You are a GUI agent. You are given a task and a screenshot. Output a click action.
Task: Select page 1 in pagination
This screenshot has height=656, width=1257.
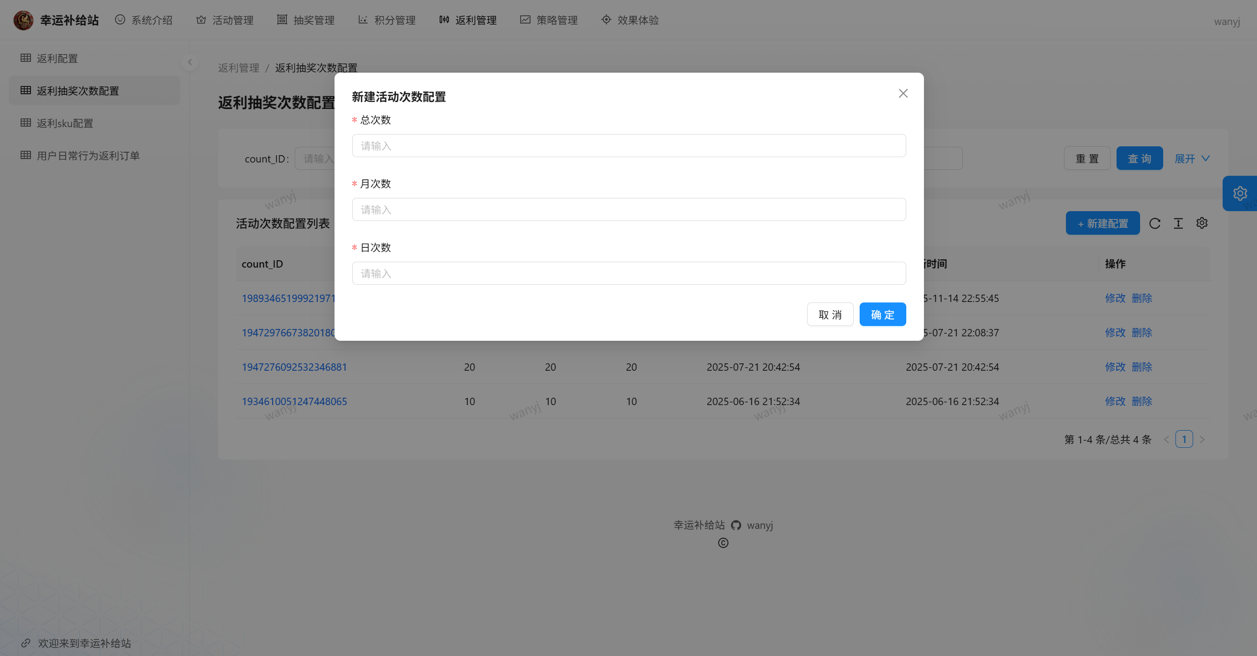[1184, 439]
